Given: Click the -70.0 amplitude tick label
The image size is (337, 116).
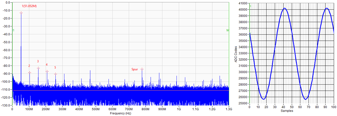Looking at the screenshot, I should click(x=6, y=58).
